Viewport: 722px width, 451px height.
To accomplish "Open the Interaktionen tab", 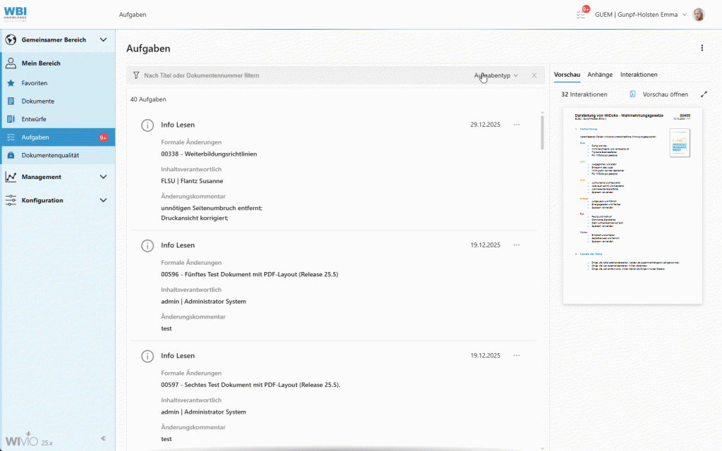I will point(639,74).
